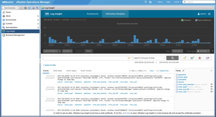The height and width of the screenshot is (117, 216).
Task: Open Latest 5 minutes of data time range
Action: click(x=149, y=58)
